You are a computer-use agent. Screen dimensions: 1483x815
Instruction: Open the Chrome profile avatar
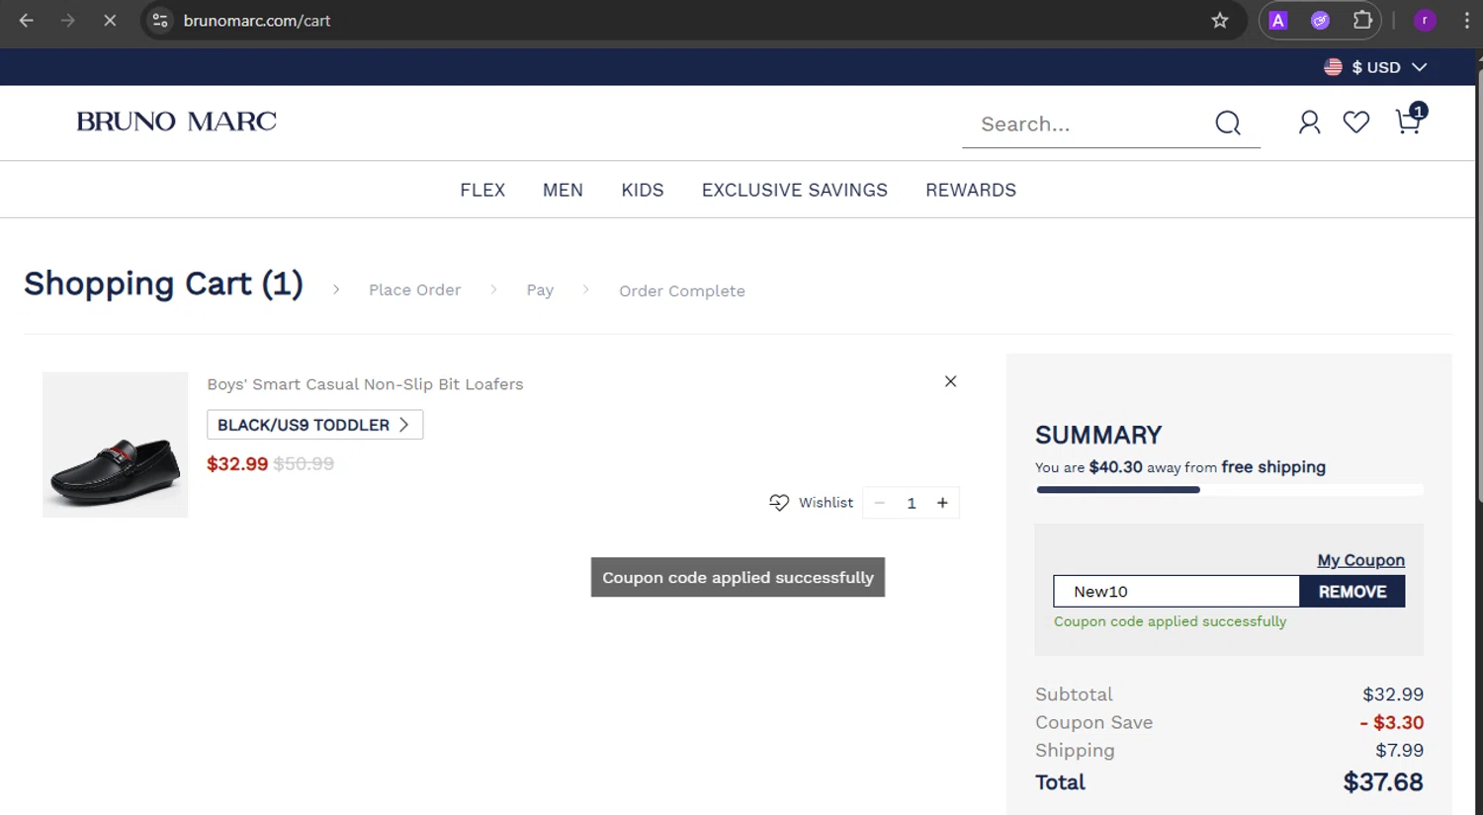(x=1425, y=20)
